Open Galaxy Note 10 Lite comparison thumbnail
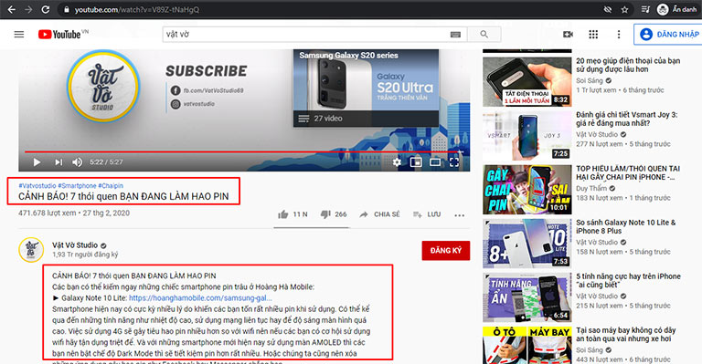The height and width of the screenshot is (364, 702). tap(526, 243)
